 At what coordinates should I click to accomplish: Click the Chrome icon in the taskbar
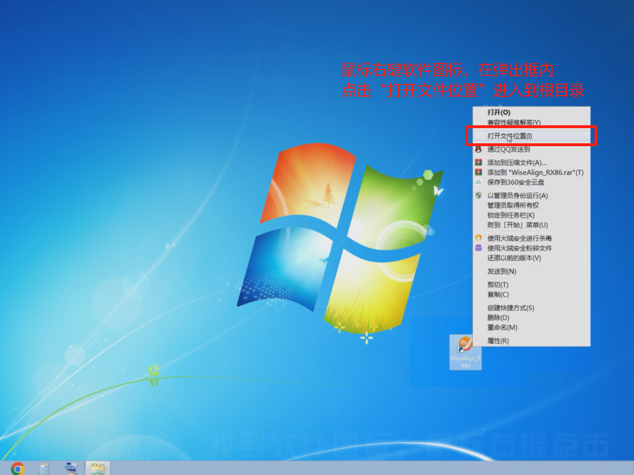point(18,468)
